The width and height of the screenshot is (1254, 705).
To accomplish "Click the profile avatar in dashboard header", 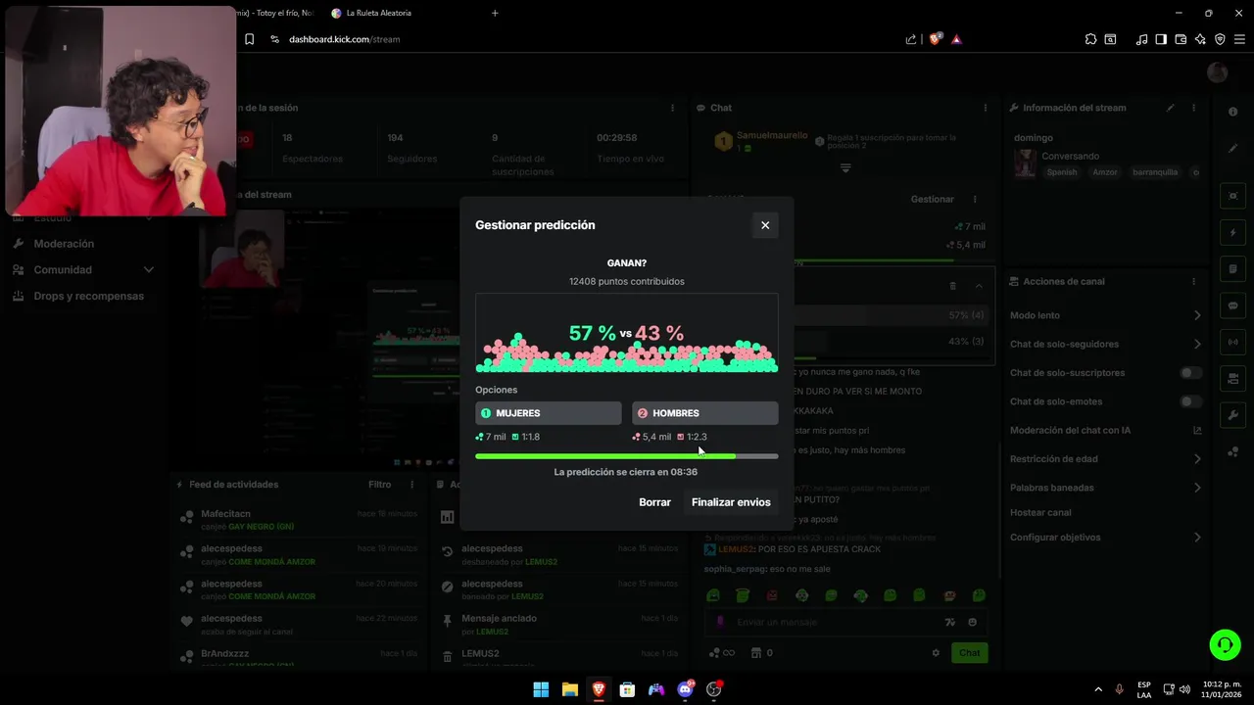I will click(x=1218, y=72).
